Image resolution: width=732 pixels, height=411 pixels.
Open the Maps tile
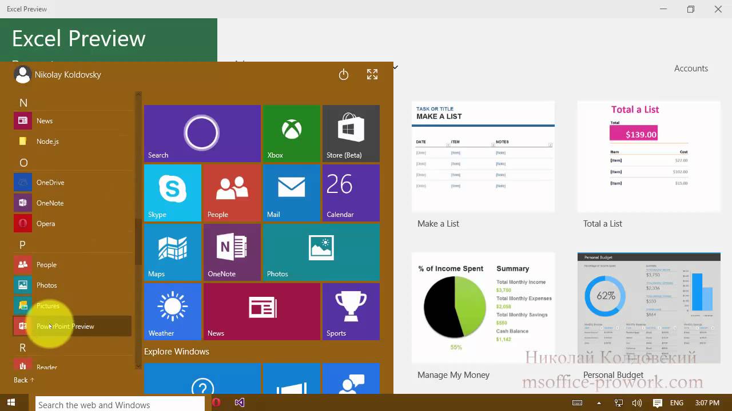pos(173,252)
